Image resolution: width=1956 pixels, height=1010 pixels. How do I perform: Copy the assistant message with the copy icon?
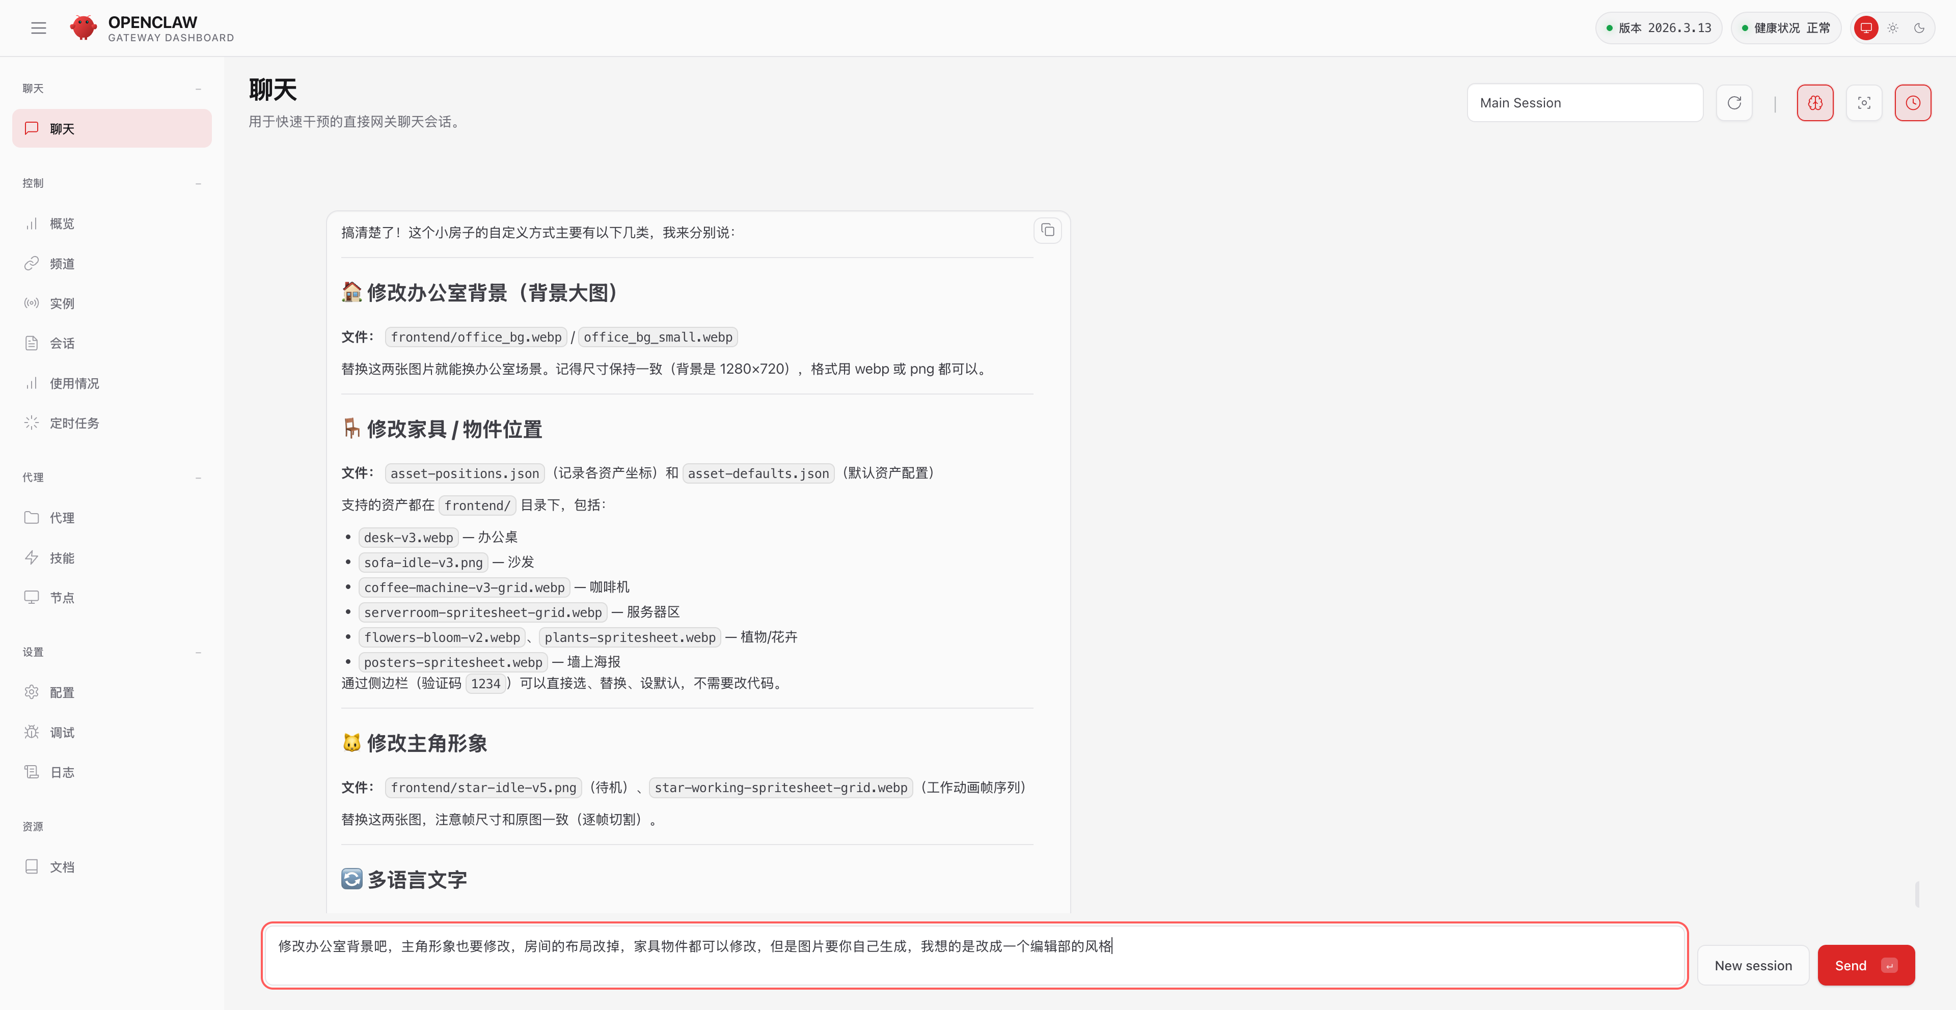coord(1048,230)
